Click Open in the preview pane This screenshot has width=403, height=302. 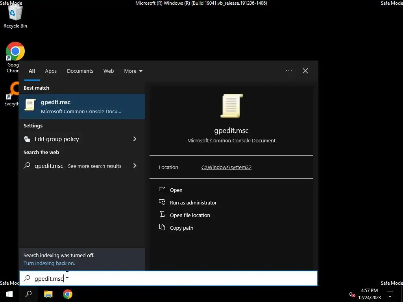tap(176, 190)
